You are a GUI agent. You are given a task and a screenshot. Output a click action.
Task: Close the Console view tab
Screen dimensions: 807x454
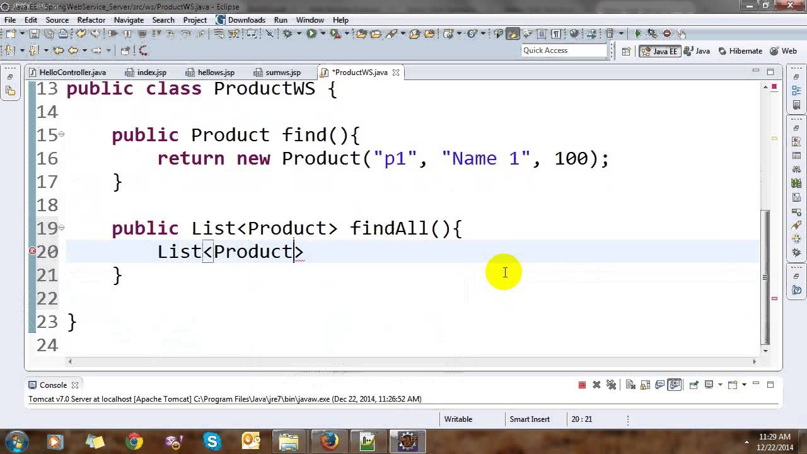pos(74,385)
